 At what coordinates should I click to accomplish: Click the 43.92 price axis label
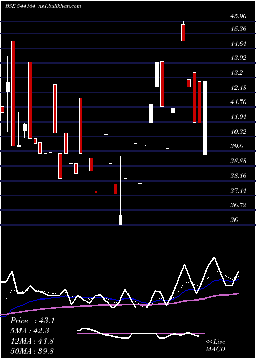[239, 58]
